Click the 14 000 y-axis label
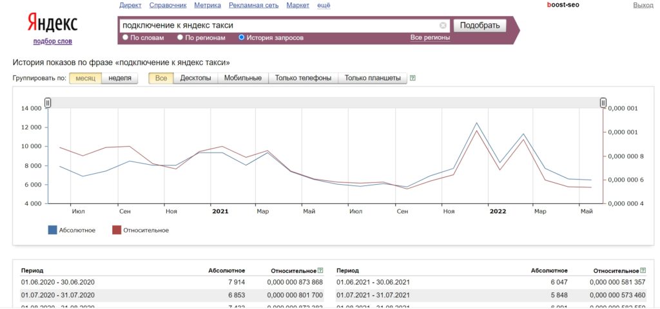This screenshot has height=309, width=660. [x=31, y=108]
